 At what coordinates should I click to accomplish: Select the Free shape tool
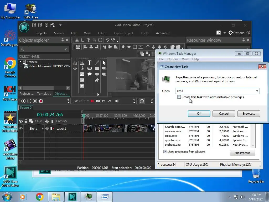pyautogui.click(x=97, y=80)
